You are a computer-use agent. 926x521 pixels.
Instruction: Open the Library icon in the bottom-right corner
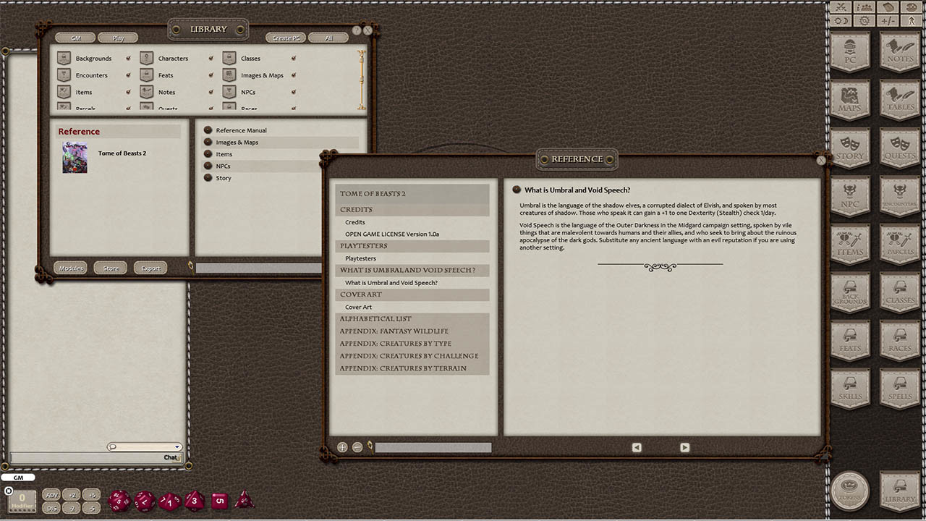tap(900, 490)
